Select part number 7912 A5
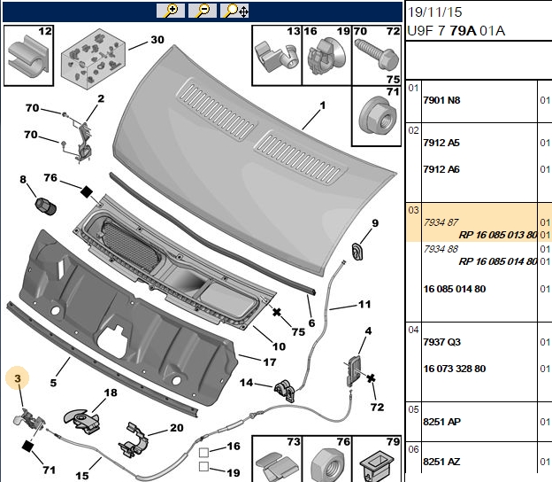Screen dimensions: 552x482 pyautogui.click(x=441, y=143)
